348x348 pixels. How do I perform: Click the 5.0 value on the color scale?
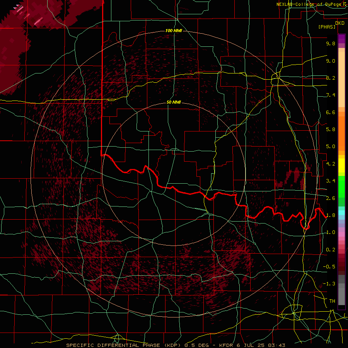coord(331,147)
